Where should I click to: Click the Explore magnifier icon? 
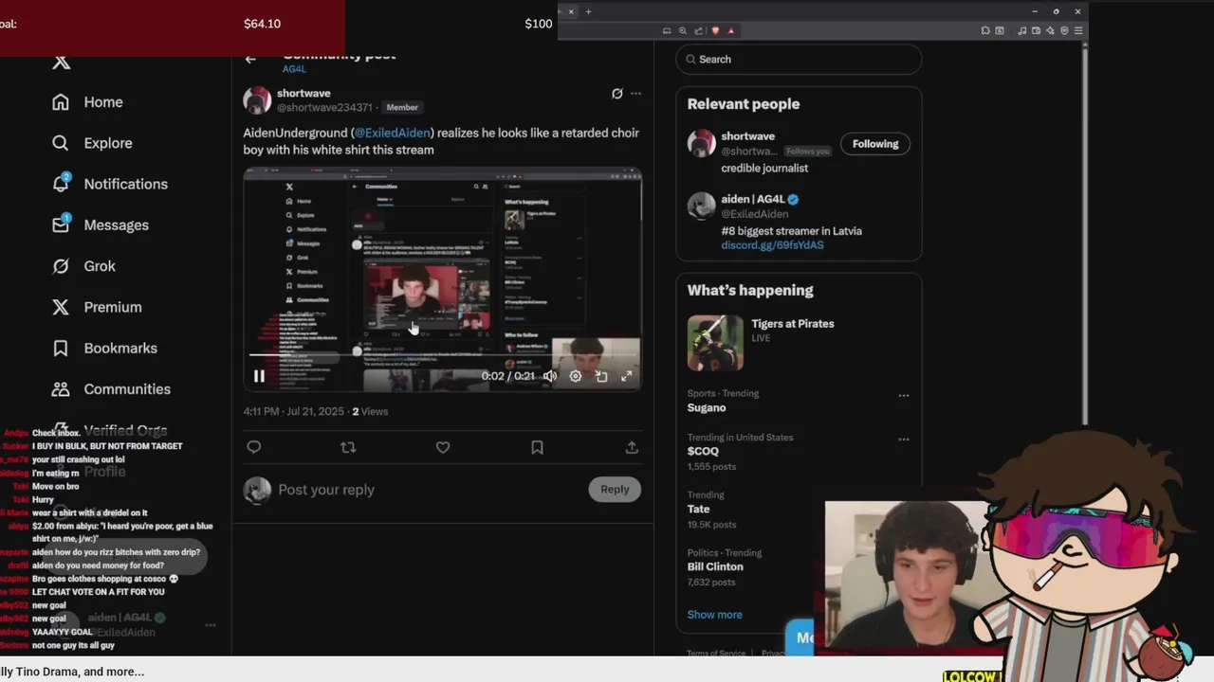(x=61, y=143)
